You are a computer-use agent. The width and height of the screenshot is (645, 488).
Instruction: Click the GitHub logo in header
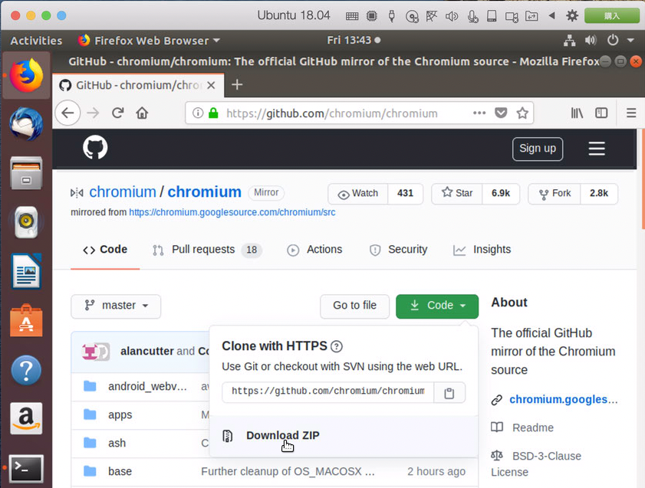coord(95,148)
